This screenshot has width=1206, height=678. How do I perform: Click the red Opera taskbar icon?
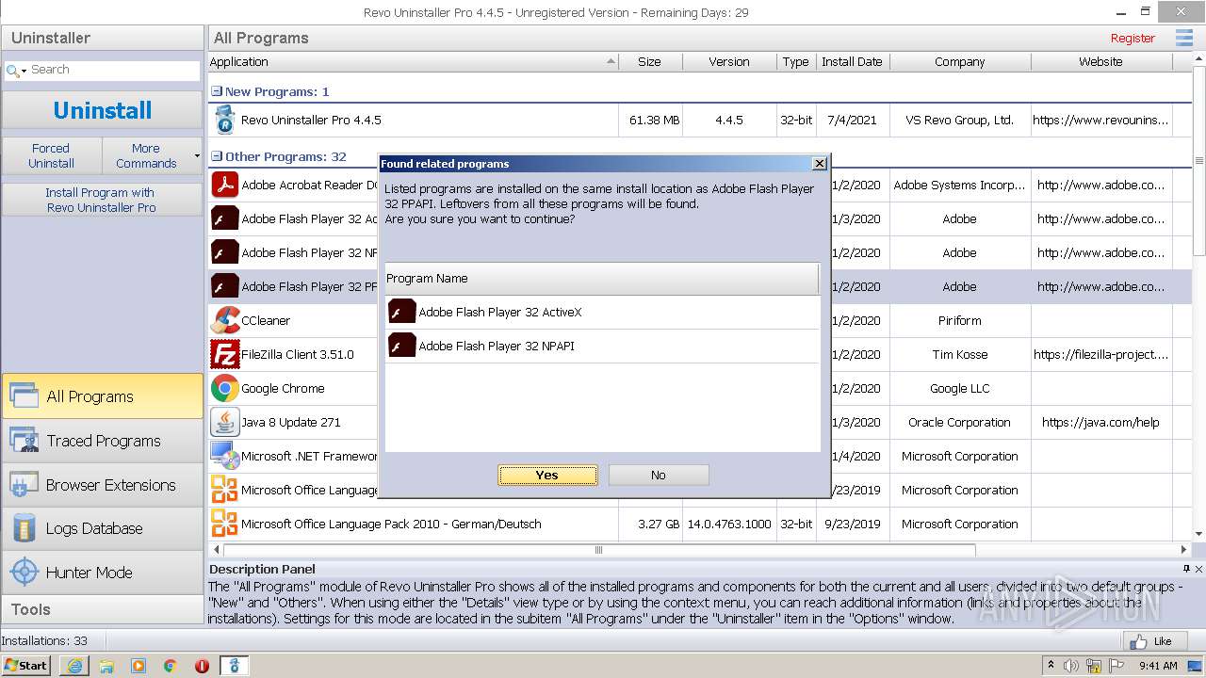coord(202,666)
